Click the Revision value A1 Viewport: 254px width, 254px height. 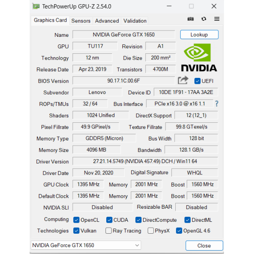160,46
